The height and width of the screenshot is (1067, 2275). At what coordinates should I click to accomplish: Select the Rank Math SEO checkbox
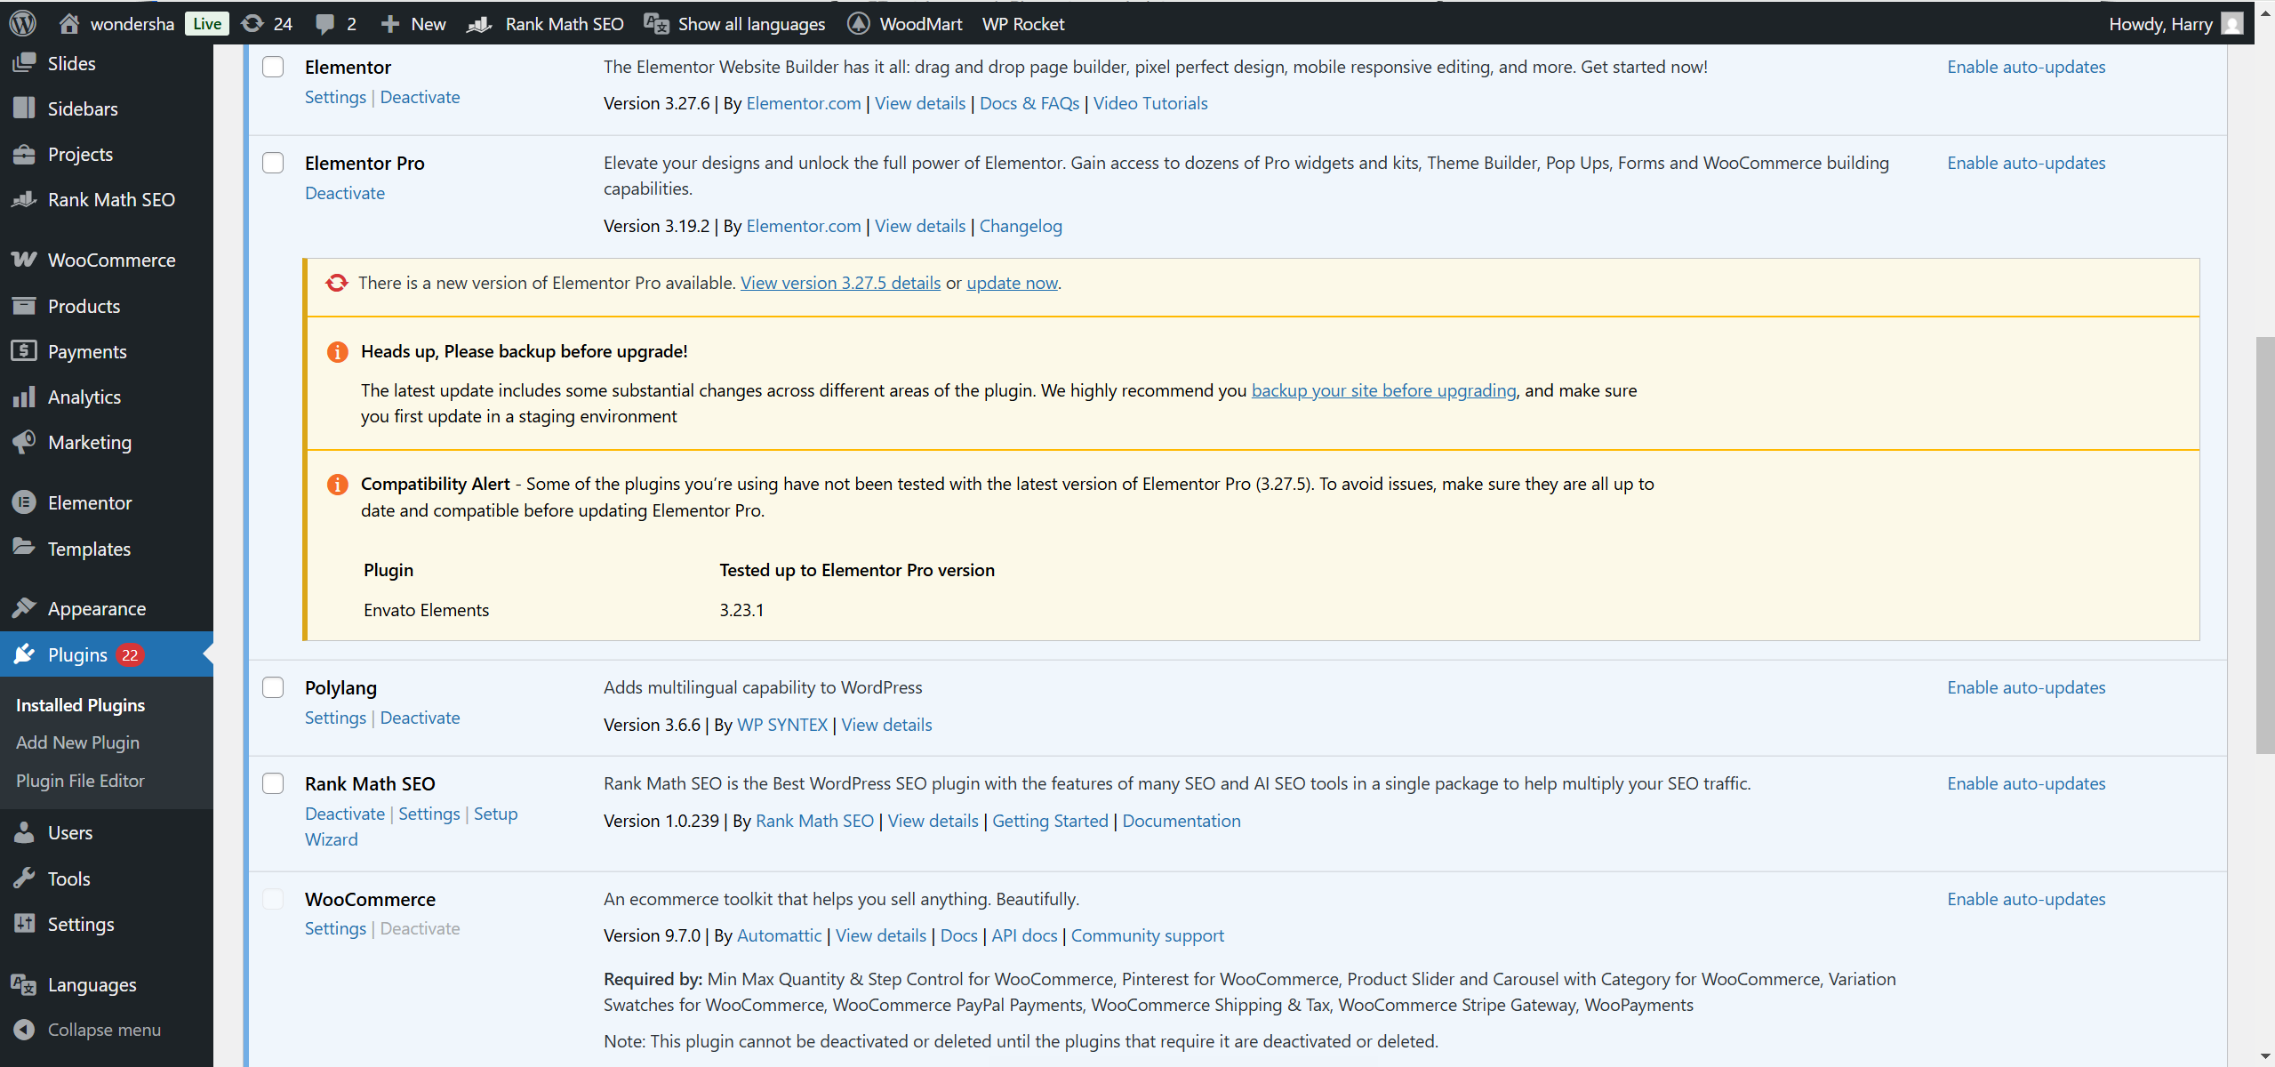click(x=273, y=783)
